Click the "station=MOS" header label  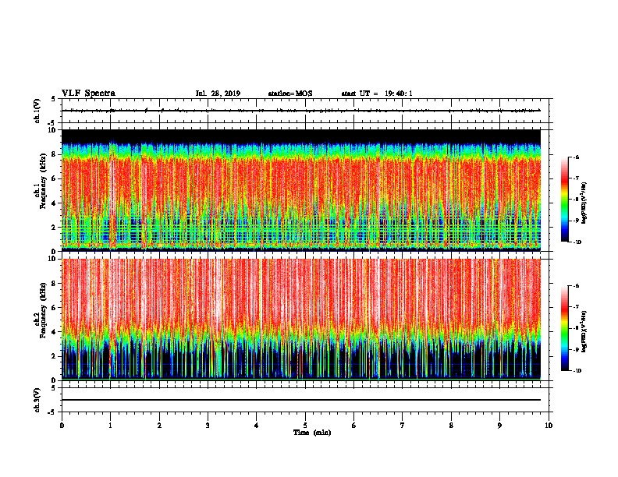[290, 94]
